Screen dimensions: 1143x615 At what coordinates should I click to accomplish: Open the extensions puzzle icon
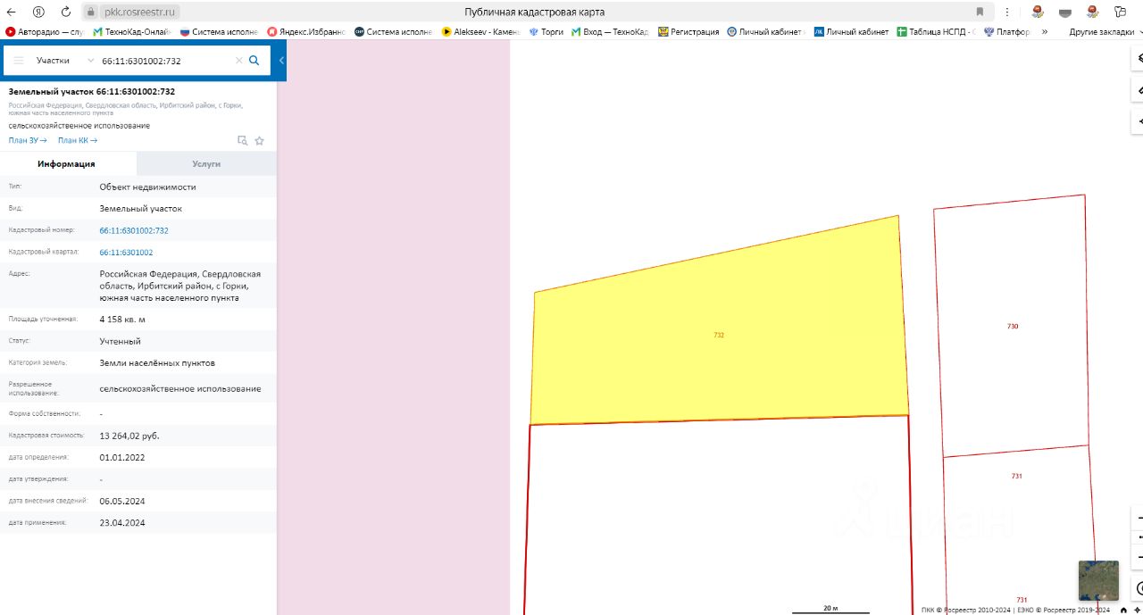[1120, 12]
